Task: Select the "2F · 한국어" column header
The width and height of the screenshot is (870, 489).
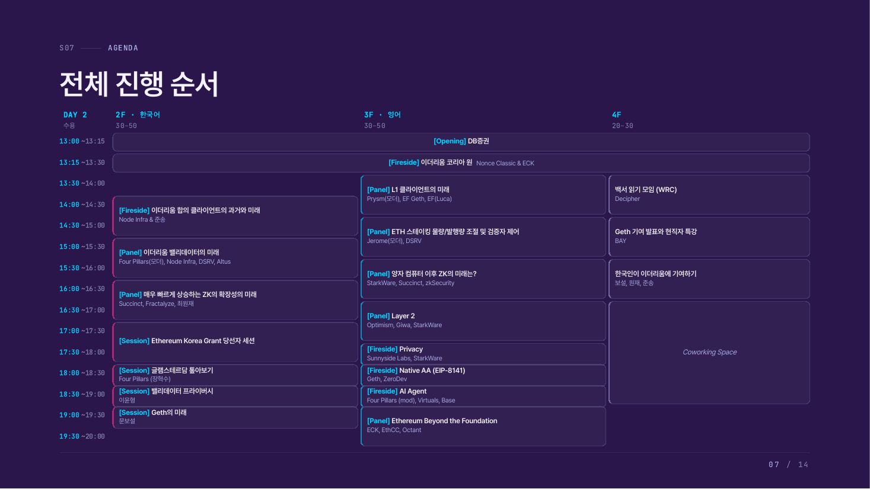Action: click(x=138, y=115)
